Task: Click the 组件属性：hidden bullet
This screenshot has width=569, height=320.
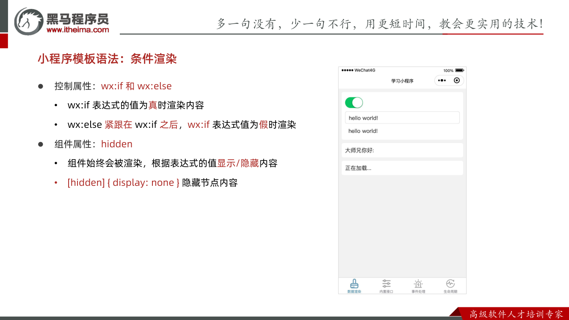Action: point(93,144)
